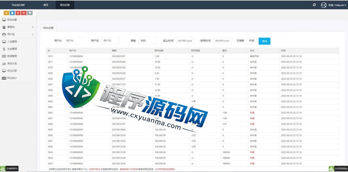
Task: Focus the 用户名 input field
Action: tap(110, 41)
